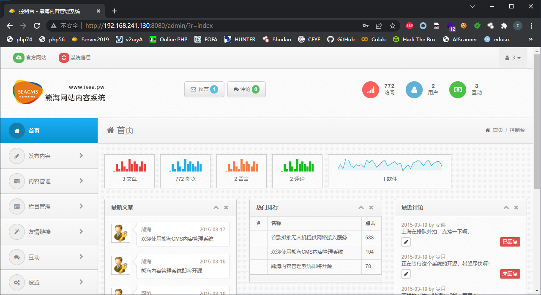Collapse the 热门排行 panel
Screen dimensions: 541x295
(x=361, y=207)
